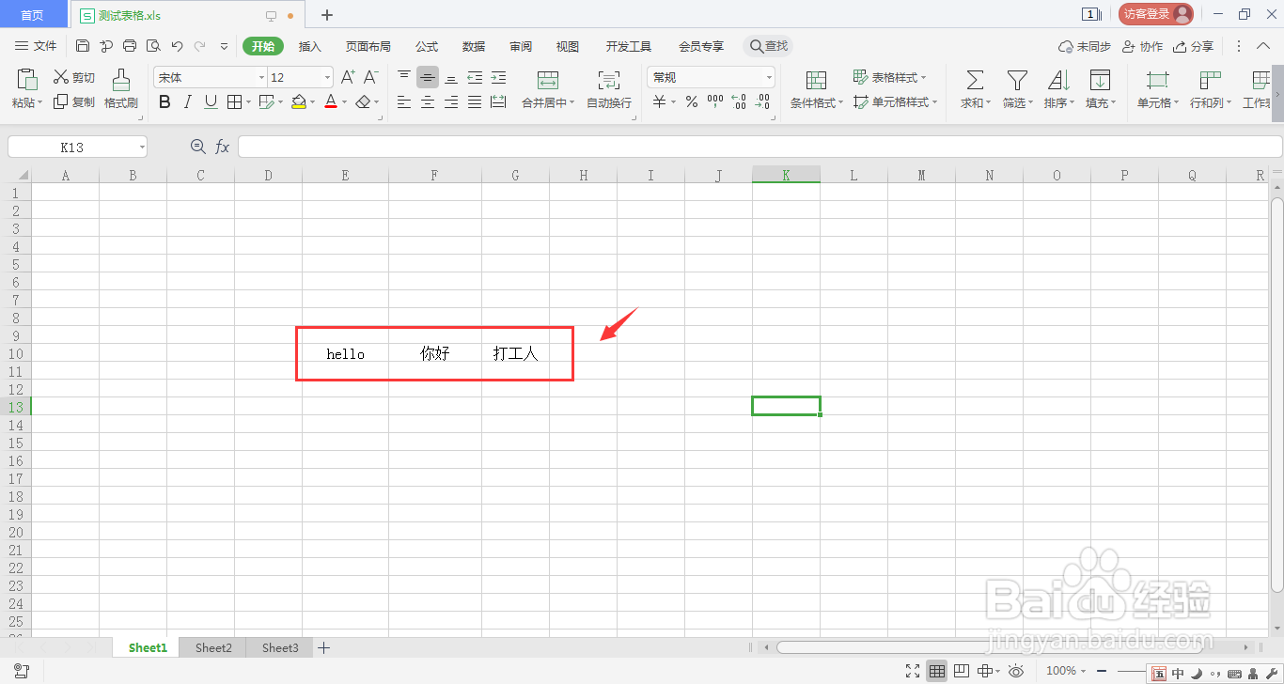The width and height of the screenshot is (1284, 684).
Task: Click the Copy (复制) button
Action: [x=74, y=101]
